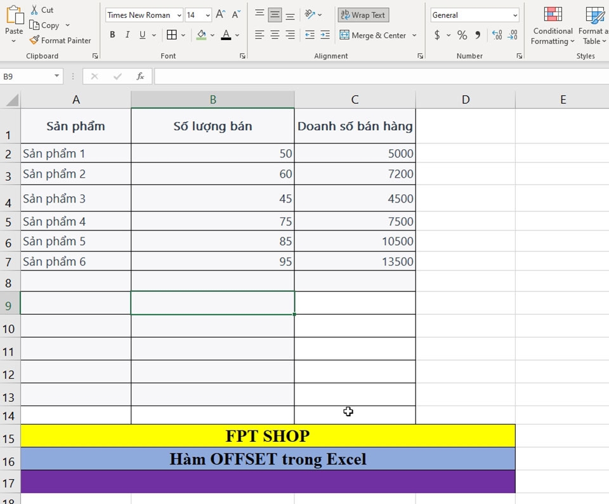Activate the Format Painter brush
Screen dimensions: 609x504
click(x=34, y=40)
